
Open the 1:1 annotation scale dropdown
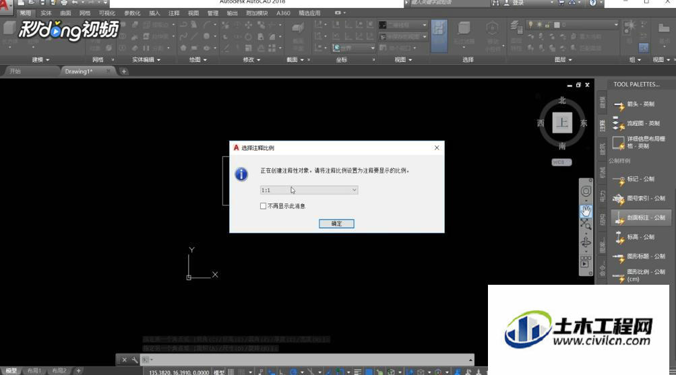pyautogui.click(x=309, y=190)
